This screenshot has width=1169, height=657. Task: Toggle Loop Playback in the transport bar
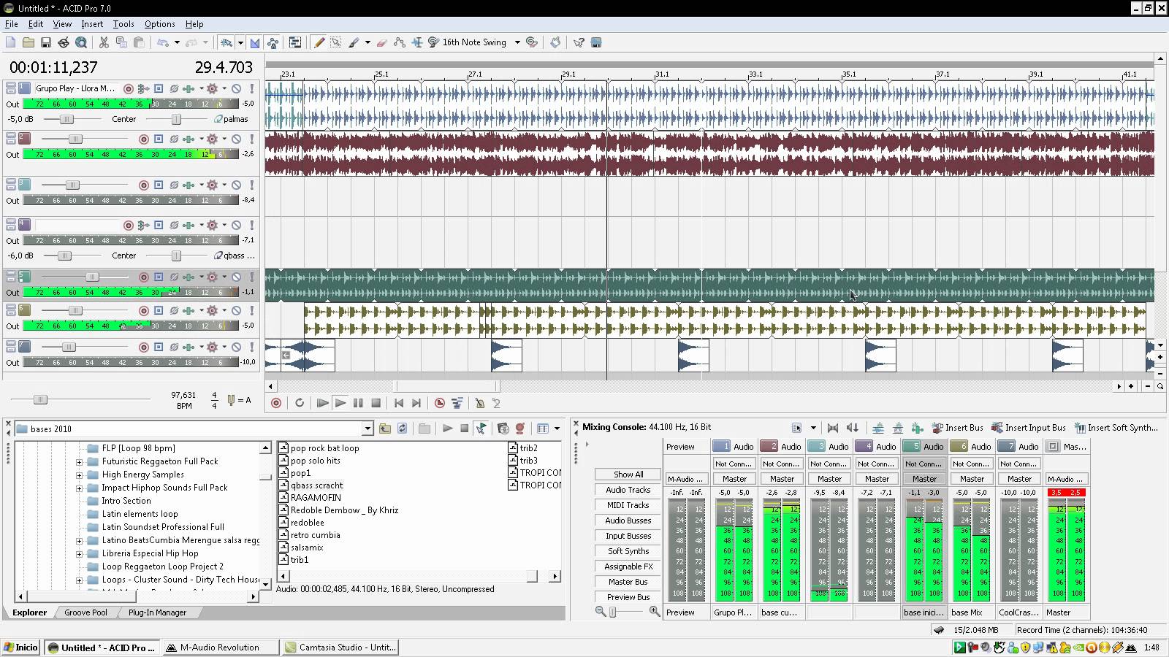click(300, 403)
